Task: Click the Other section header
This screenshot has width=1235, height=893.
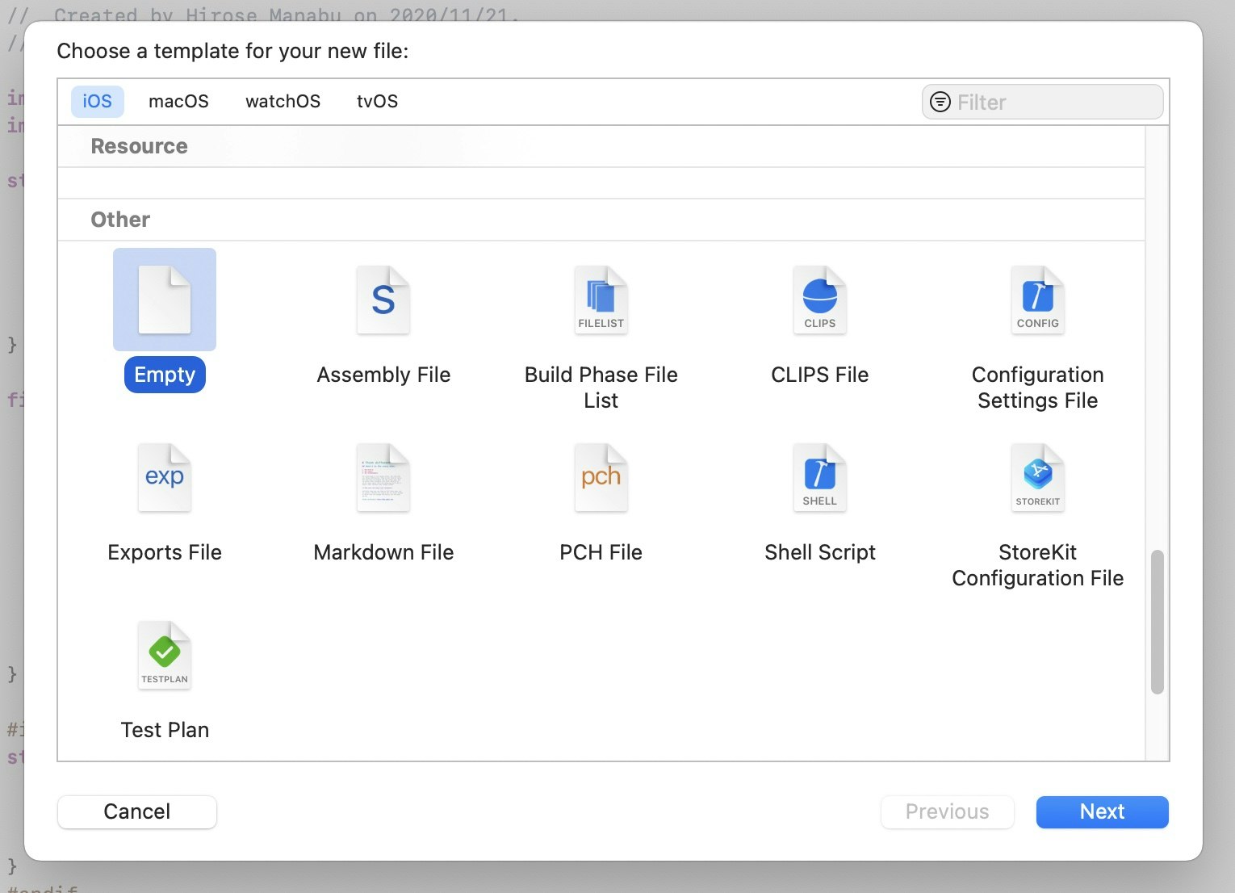Action: click(120, 220)
